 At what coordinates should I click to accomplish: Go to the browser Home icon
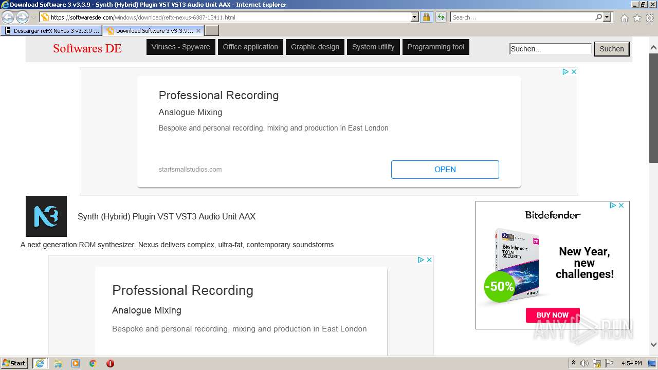click(624, 18)
